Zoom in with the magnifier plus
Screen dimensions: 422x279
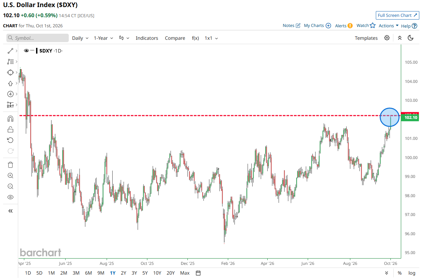tap(10, 176)
